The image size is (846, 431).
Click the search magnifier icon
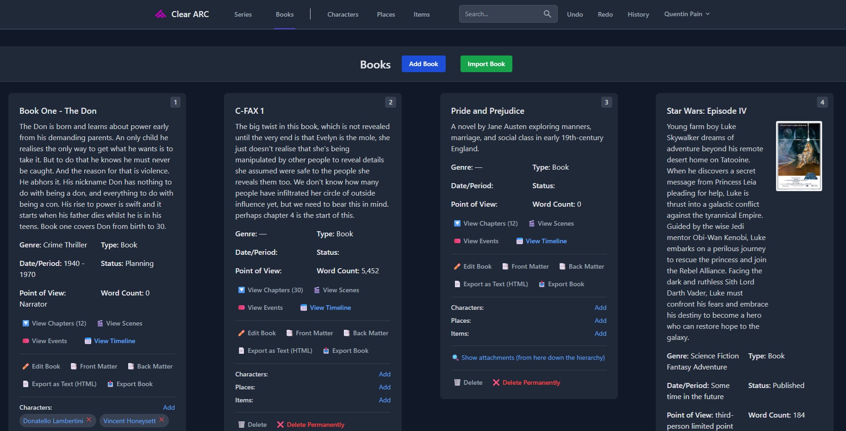(x=547, y=14)
